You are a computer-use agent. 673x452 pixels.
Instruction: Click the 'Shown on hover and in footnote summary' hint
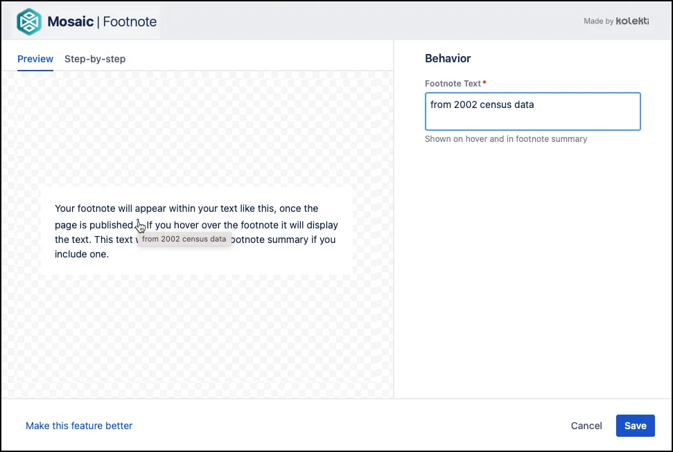[x=506, y=139]
